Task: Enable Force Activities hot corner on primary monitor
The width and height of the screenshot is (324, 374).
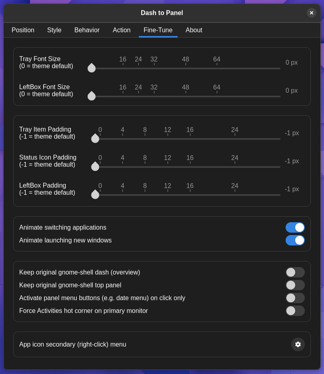Action: (x=295, y=311)
